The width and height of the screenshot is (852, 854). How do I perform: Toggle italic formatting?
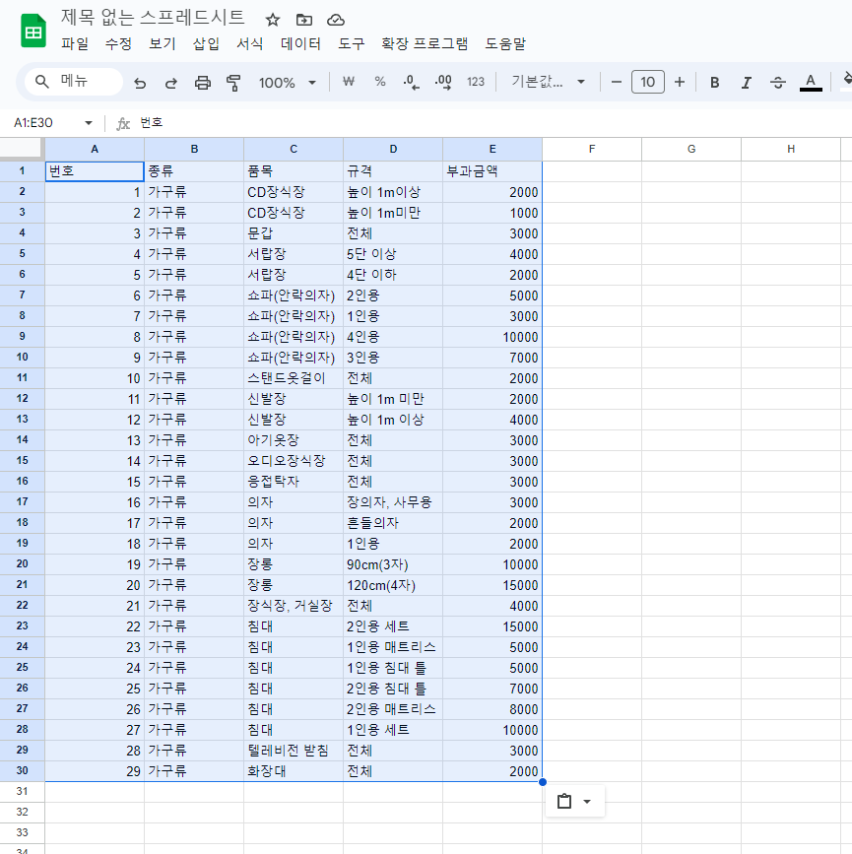746,82
